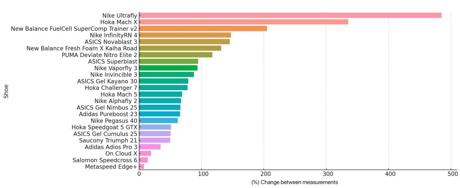Screen dimensions: 460x188
Task: Click the vertical "Shoe" axis title
Action: pyautogui.click(x=6, y=91)
